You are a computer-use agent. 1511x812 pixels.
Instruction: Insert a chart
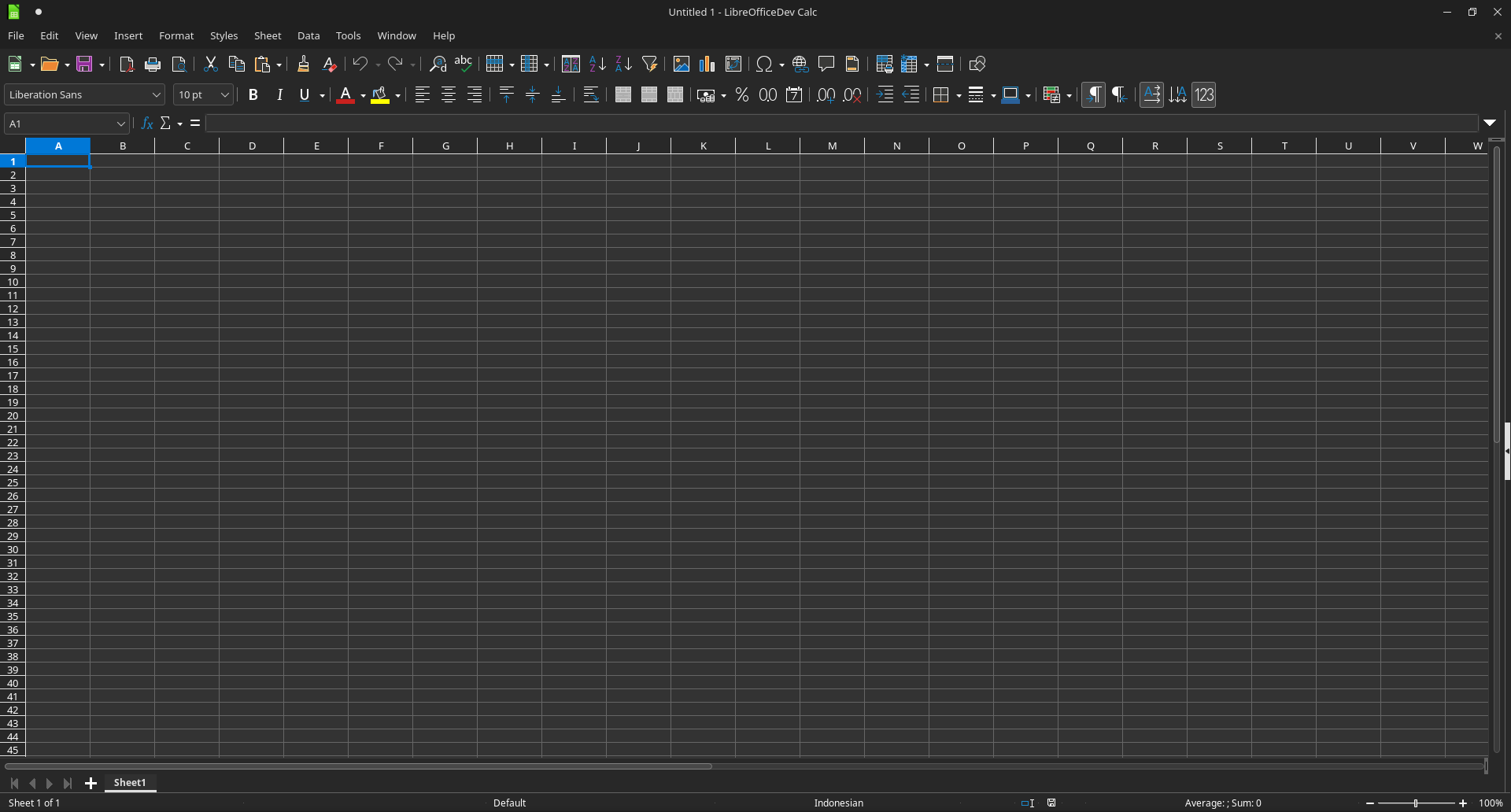[x=707, y=65]
